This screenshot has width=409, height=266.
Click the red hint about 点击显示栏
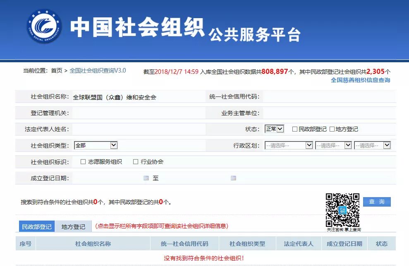162,226
